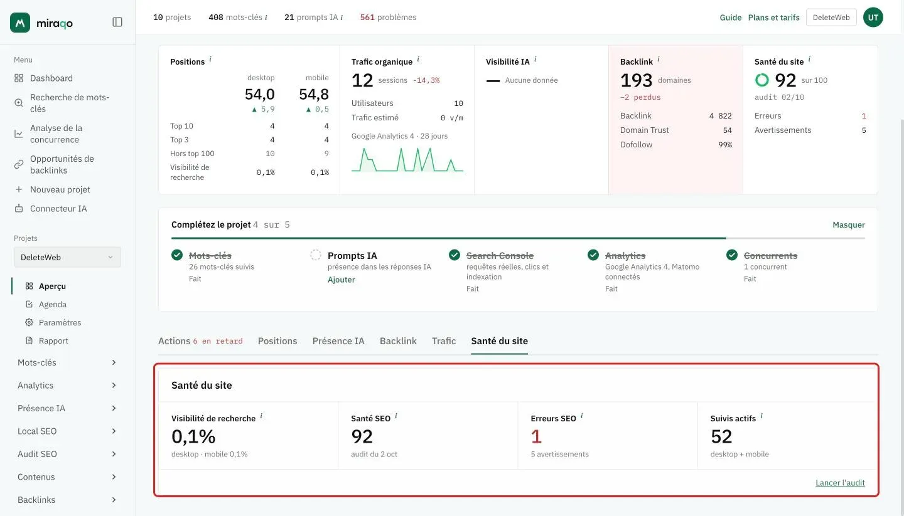Click the Aperçu grid icon in project
This screenshot has height=516, width=904.
point(29,286)
